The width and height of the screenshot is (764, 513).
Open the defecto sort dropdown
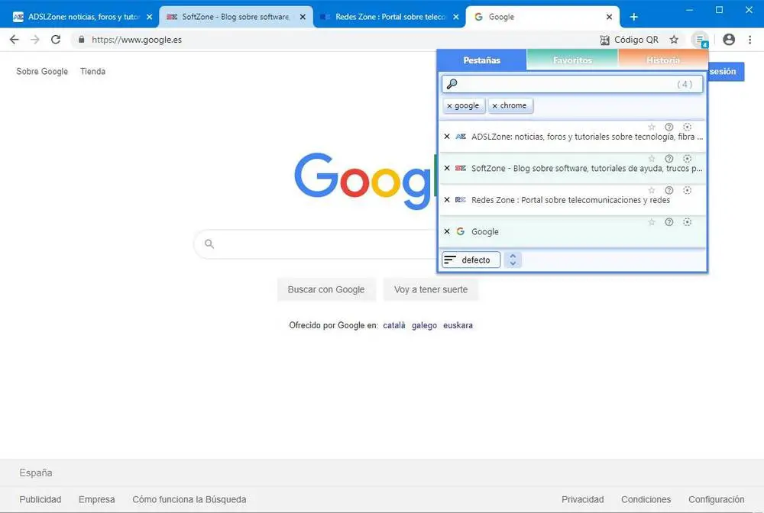point(471,260)
